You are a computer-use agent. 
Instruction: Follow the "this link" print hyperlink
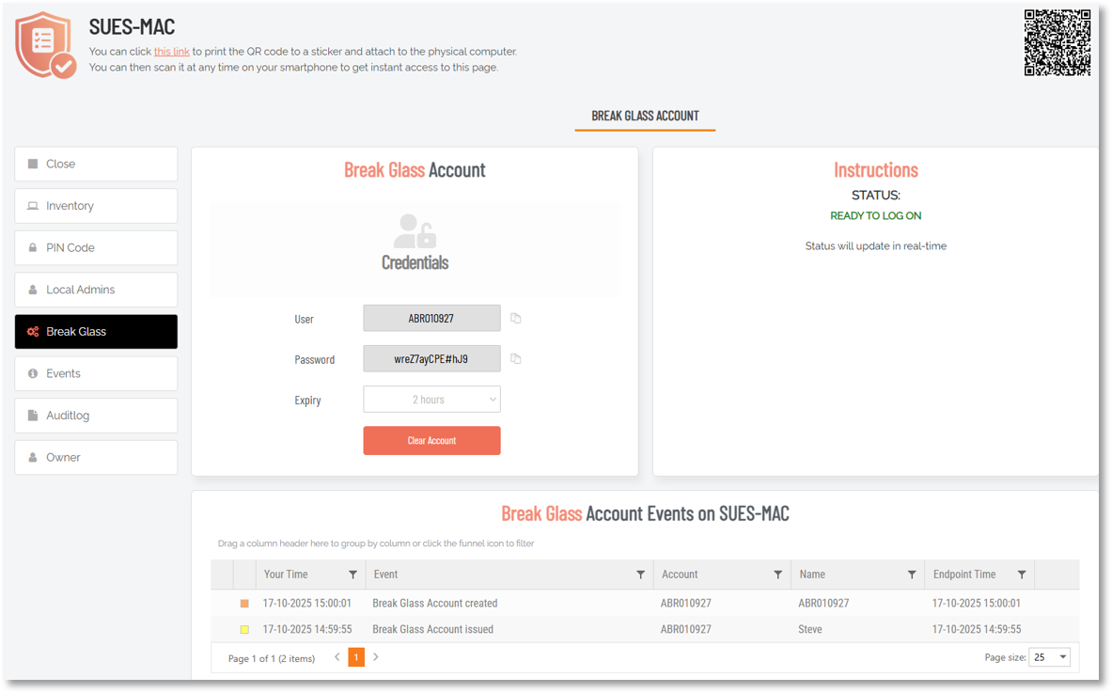coord(171,52)
